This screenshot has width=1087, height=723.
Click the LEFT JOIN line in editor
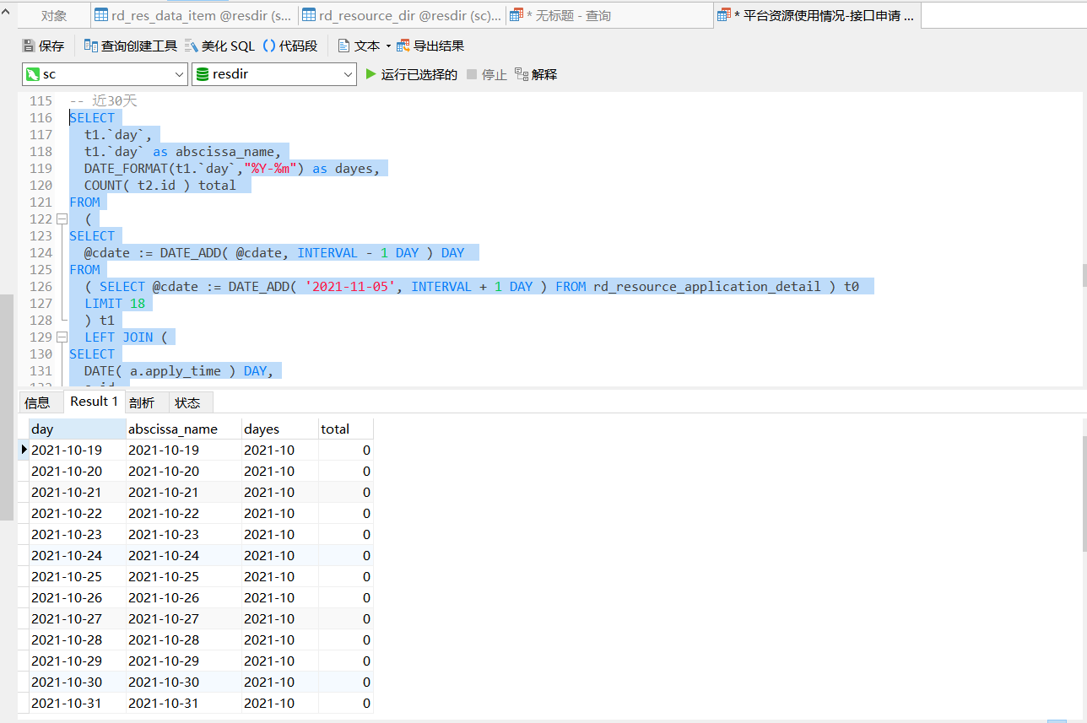(x=127, y=337)
